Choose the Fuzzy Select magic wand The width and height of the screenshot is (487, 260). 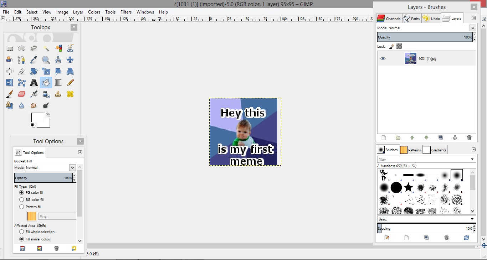pos(46,48)
